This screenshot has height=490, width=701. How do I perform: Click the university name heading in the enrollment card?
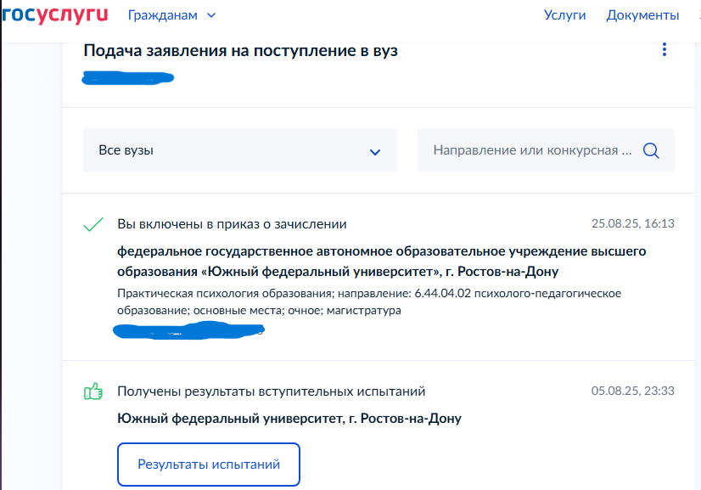point(381,261)
